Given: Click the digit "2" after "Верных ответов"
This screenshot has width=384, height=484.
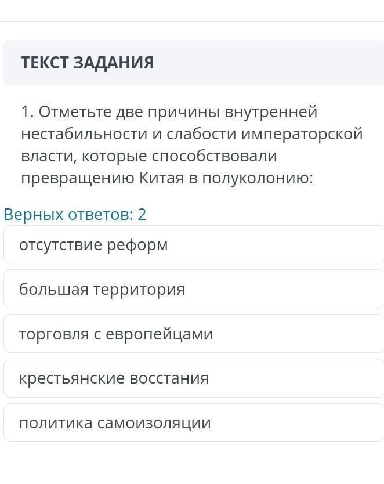Looking at the screenshot, I should [x=142, y=215].
